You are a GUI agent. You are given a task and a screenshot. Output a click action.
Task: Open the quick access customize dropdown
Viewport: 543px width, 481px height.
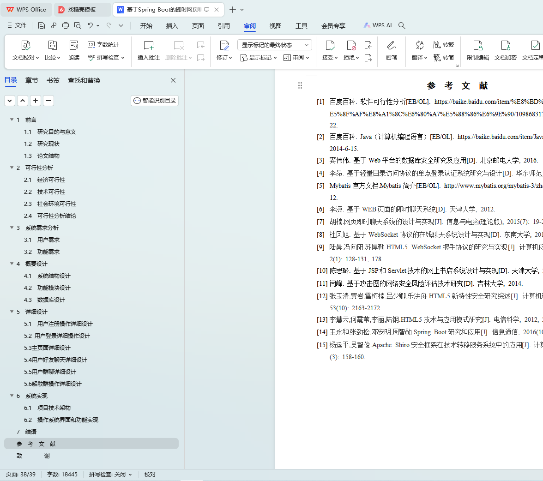[121, 25]
